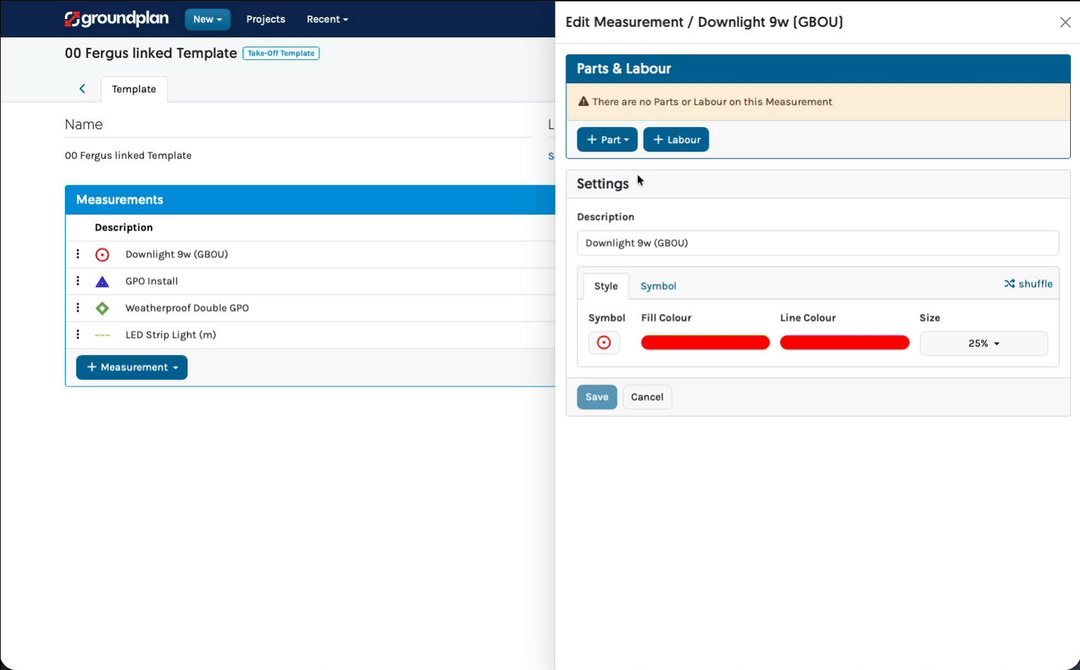Click the symbol preview in Style settings
Image resolution: width=1080 pixels, height=670 pixels.
(604, 343)
